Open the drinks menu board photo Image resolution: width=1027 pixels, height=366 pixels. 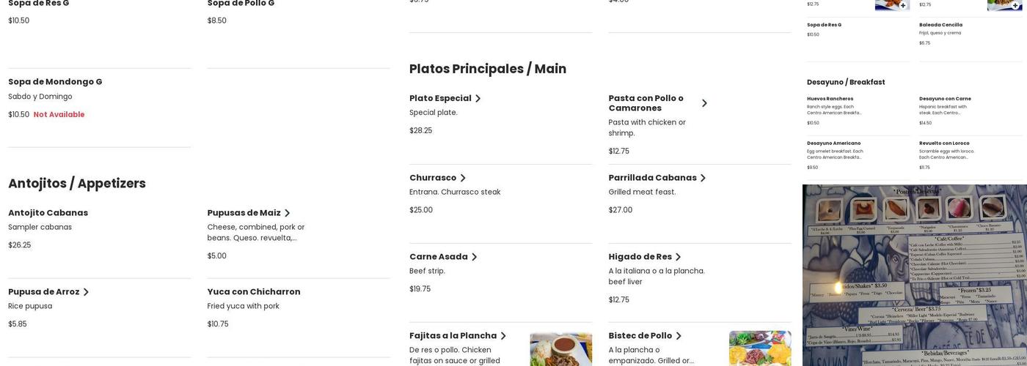tap(914, 275)
